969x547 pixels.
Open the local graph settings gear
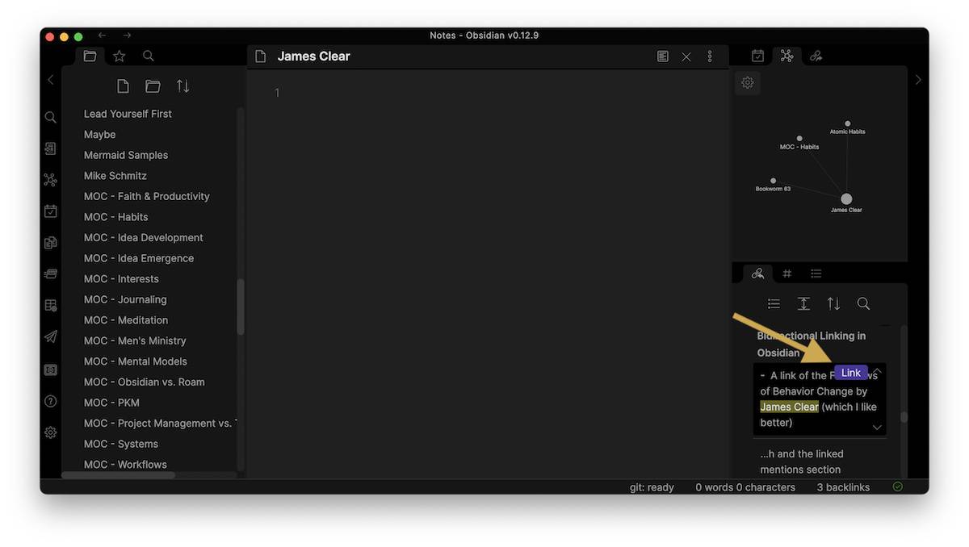click(x=748, y=82)
